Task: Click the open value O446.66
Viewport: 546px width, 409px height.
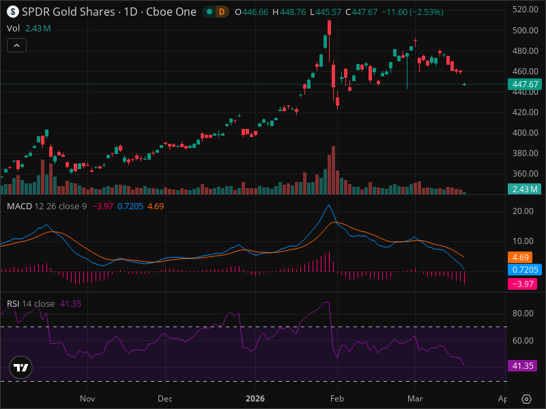Action: pos(251,12)
